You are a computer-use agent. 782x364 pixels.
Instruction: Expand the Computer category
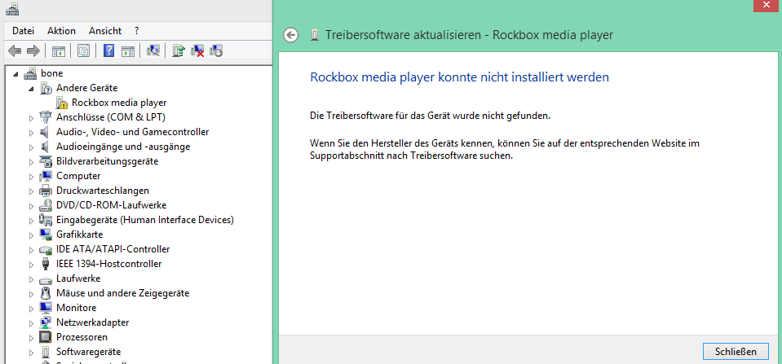click(x=31, y=176)
